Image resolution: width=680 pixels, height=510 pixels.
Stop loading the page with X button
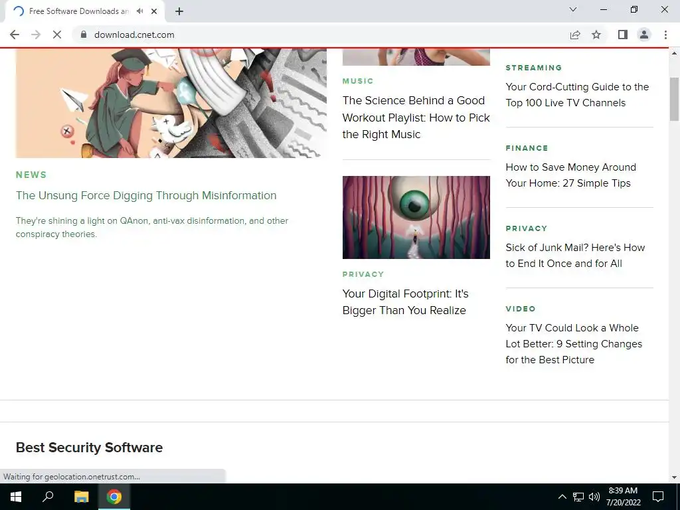click(x=57, y=35)
